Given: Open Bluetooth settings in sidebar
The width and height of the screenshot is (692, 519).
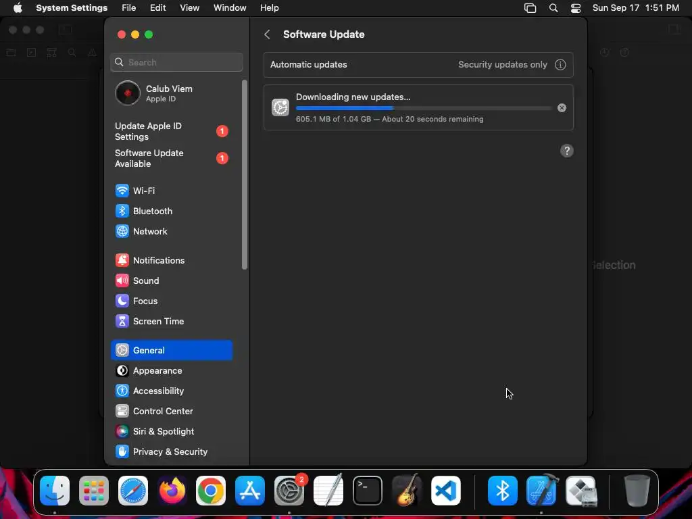Looking at the screenshot, I should click(171, 211).
